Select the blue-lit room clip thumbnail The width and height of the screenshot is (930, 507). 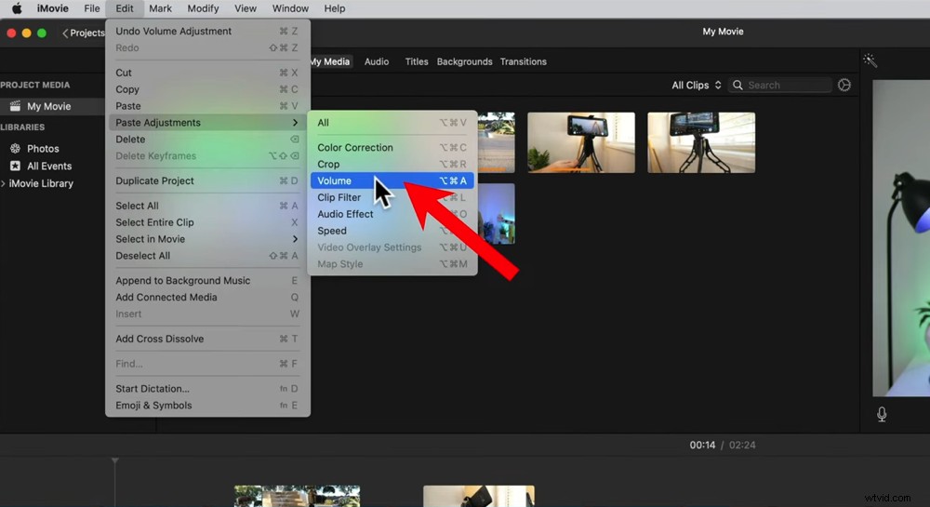coord(497,213)
